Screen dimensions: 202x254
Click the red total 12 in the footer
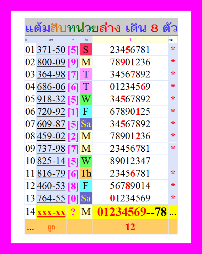(130, 227)
